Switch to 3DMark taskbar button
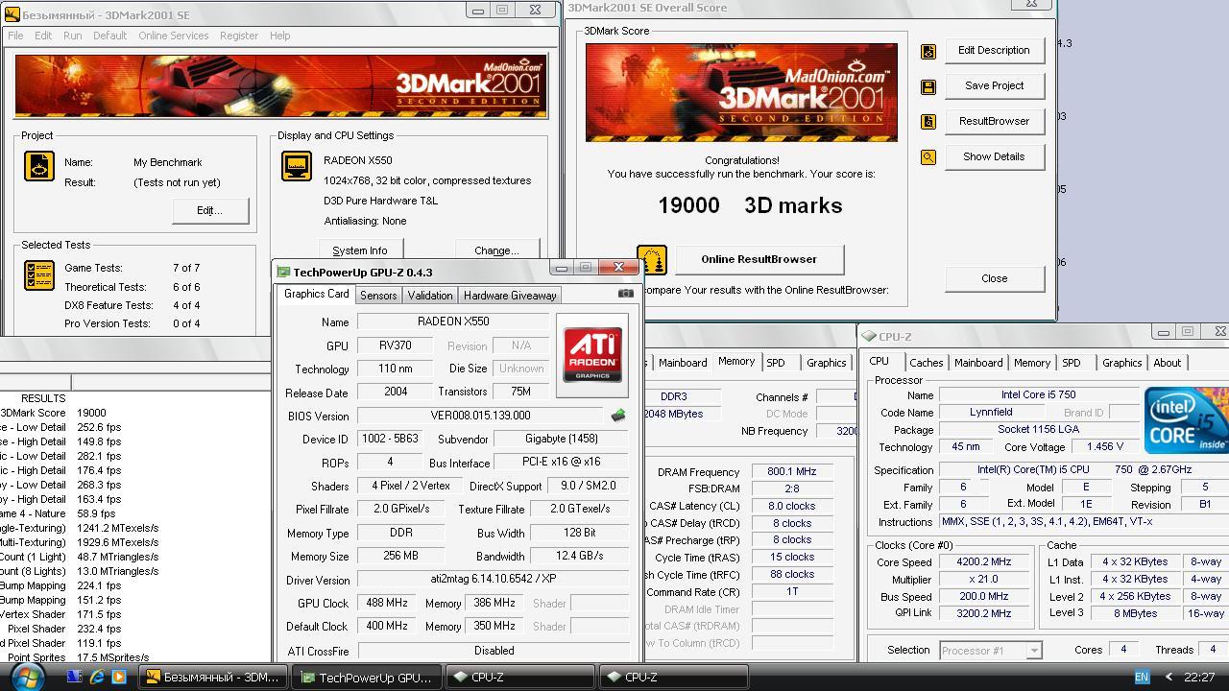This screenshot has width=1229, height=691. click(213, 677)
